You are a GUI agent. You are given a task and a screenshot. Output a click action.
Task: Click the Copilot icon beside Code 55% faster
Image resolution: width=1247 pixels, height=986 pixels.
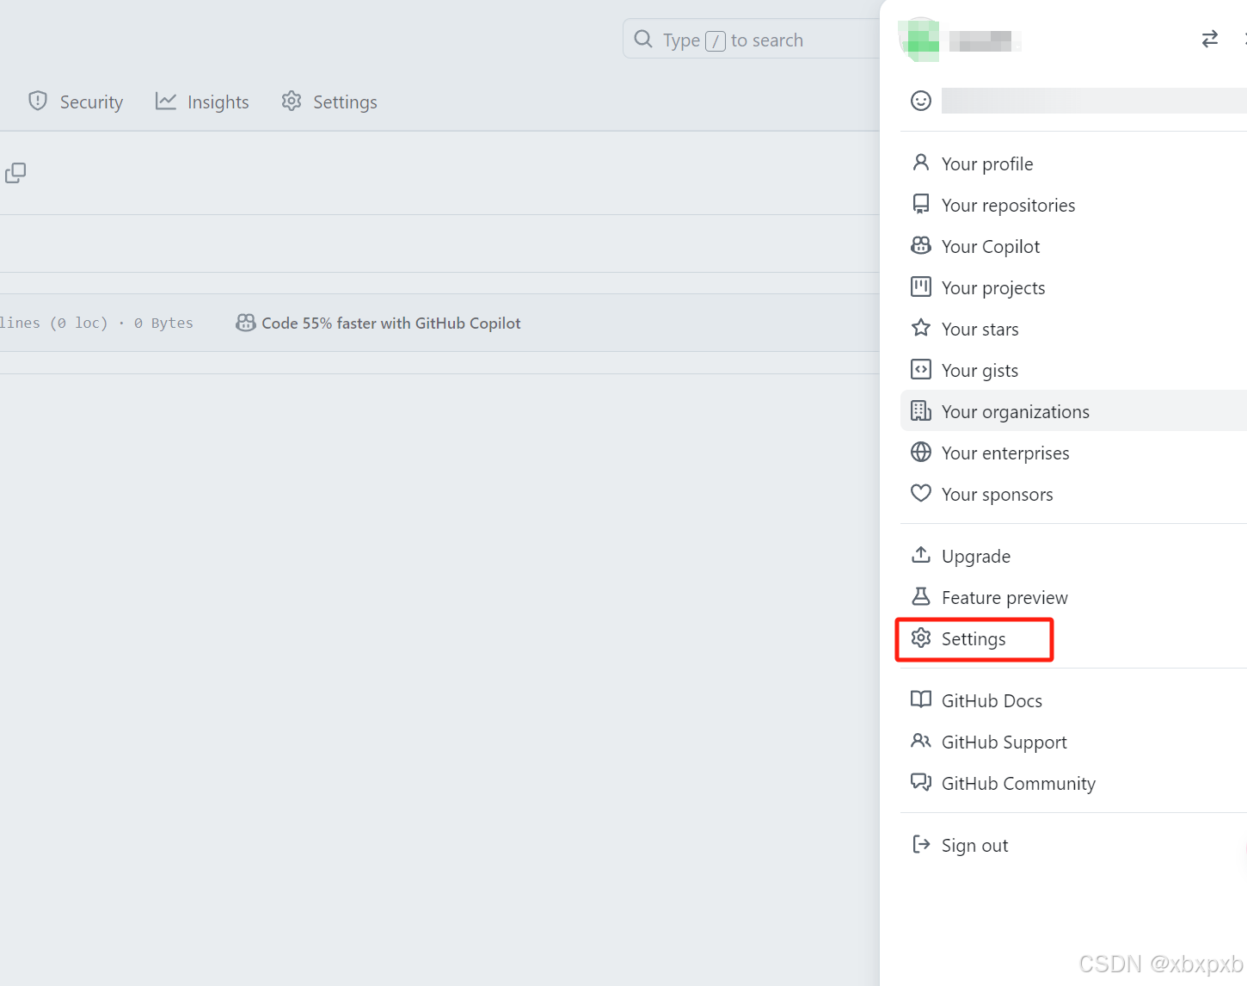246,323
